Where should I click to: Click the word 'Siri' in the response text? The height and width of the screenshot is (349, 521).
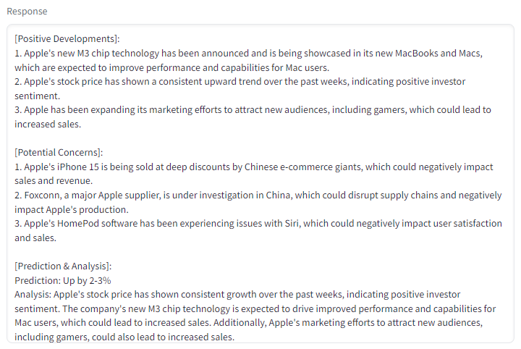point(292,223)
